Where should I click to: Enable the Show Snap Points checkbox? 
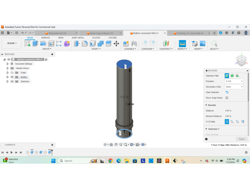(x=227, y=98)
